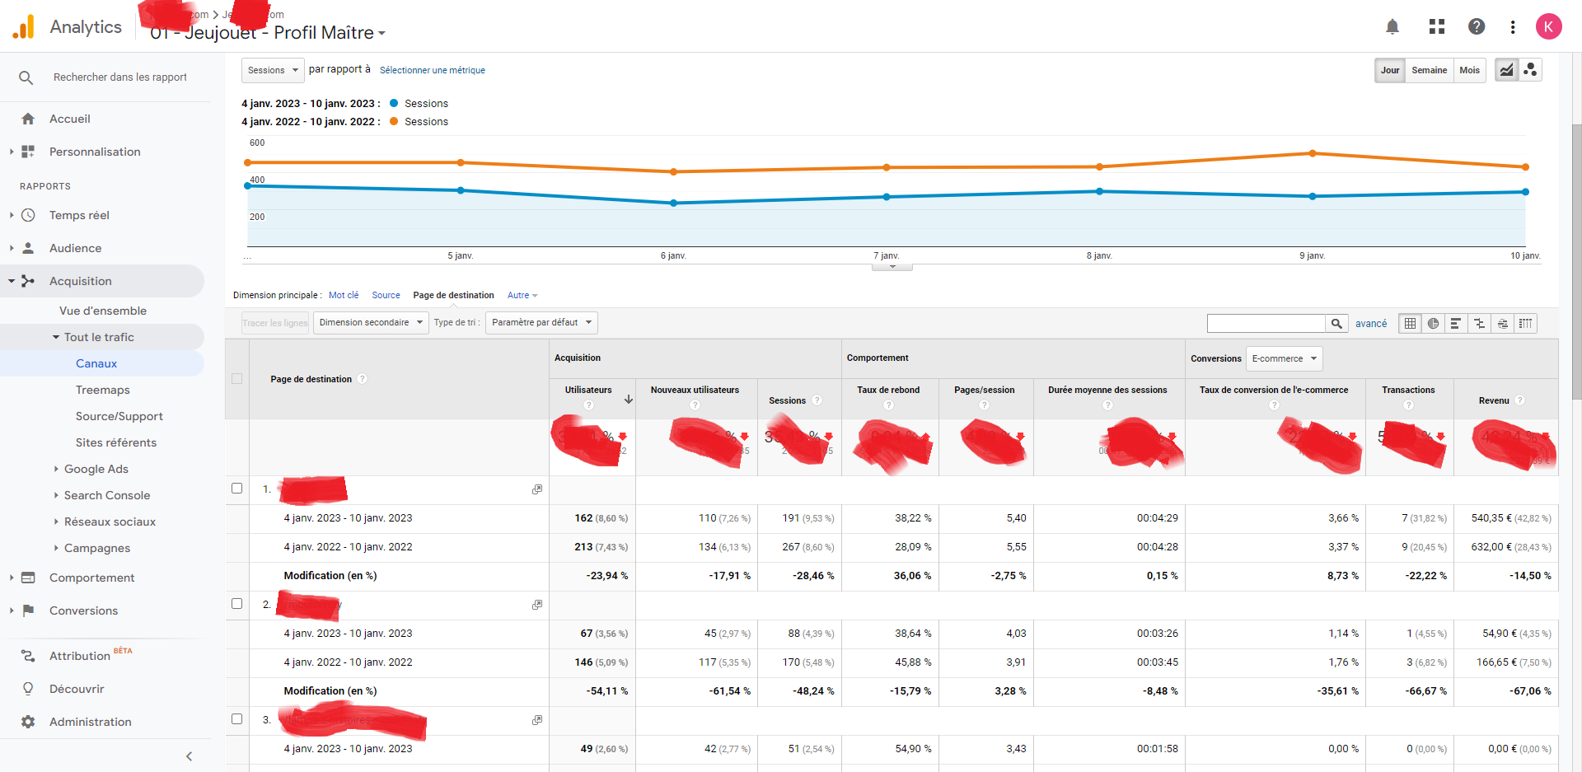Switch to the Semaine view tab
This screenshot has width=1582, height=772.
[1429, 70]
